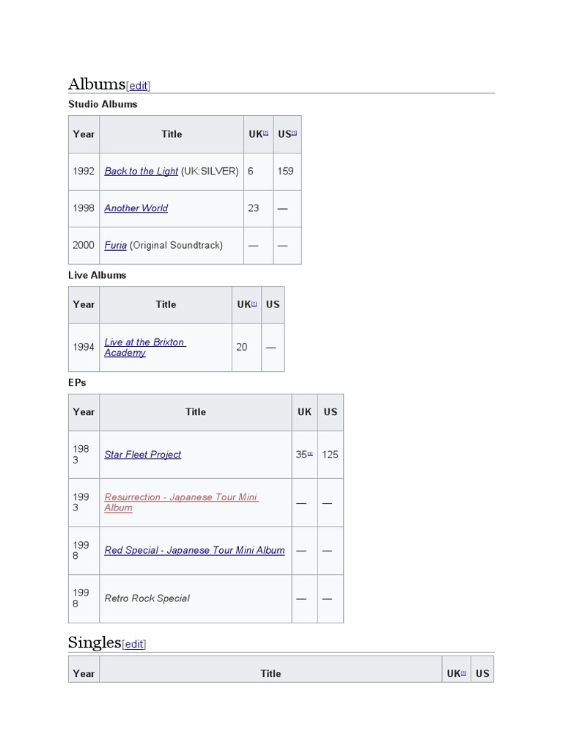563x751 pixels.
Task: Click the UK footnote in Studio Albums header
Action: 265,133
